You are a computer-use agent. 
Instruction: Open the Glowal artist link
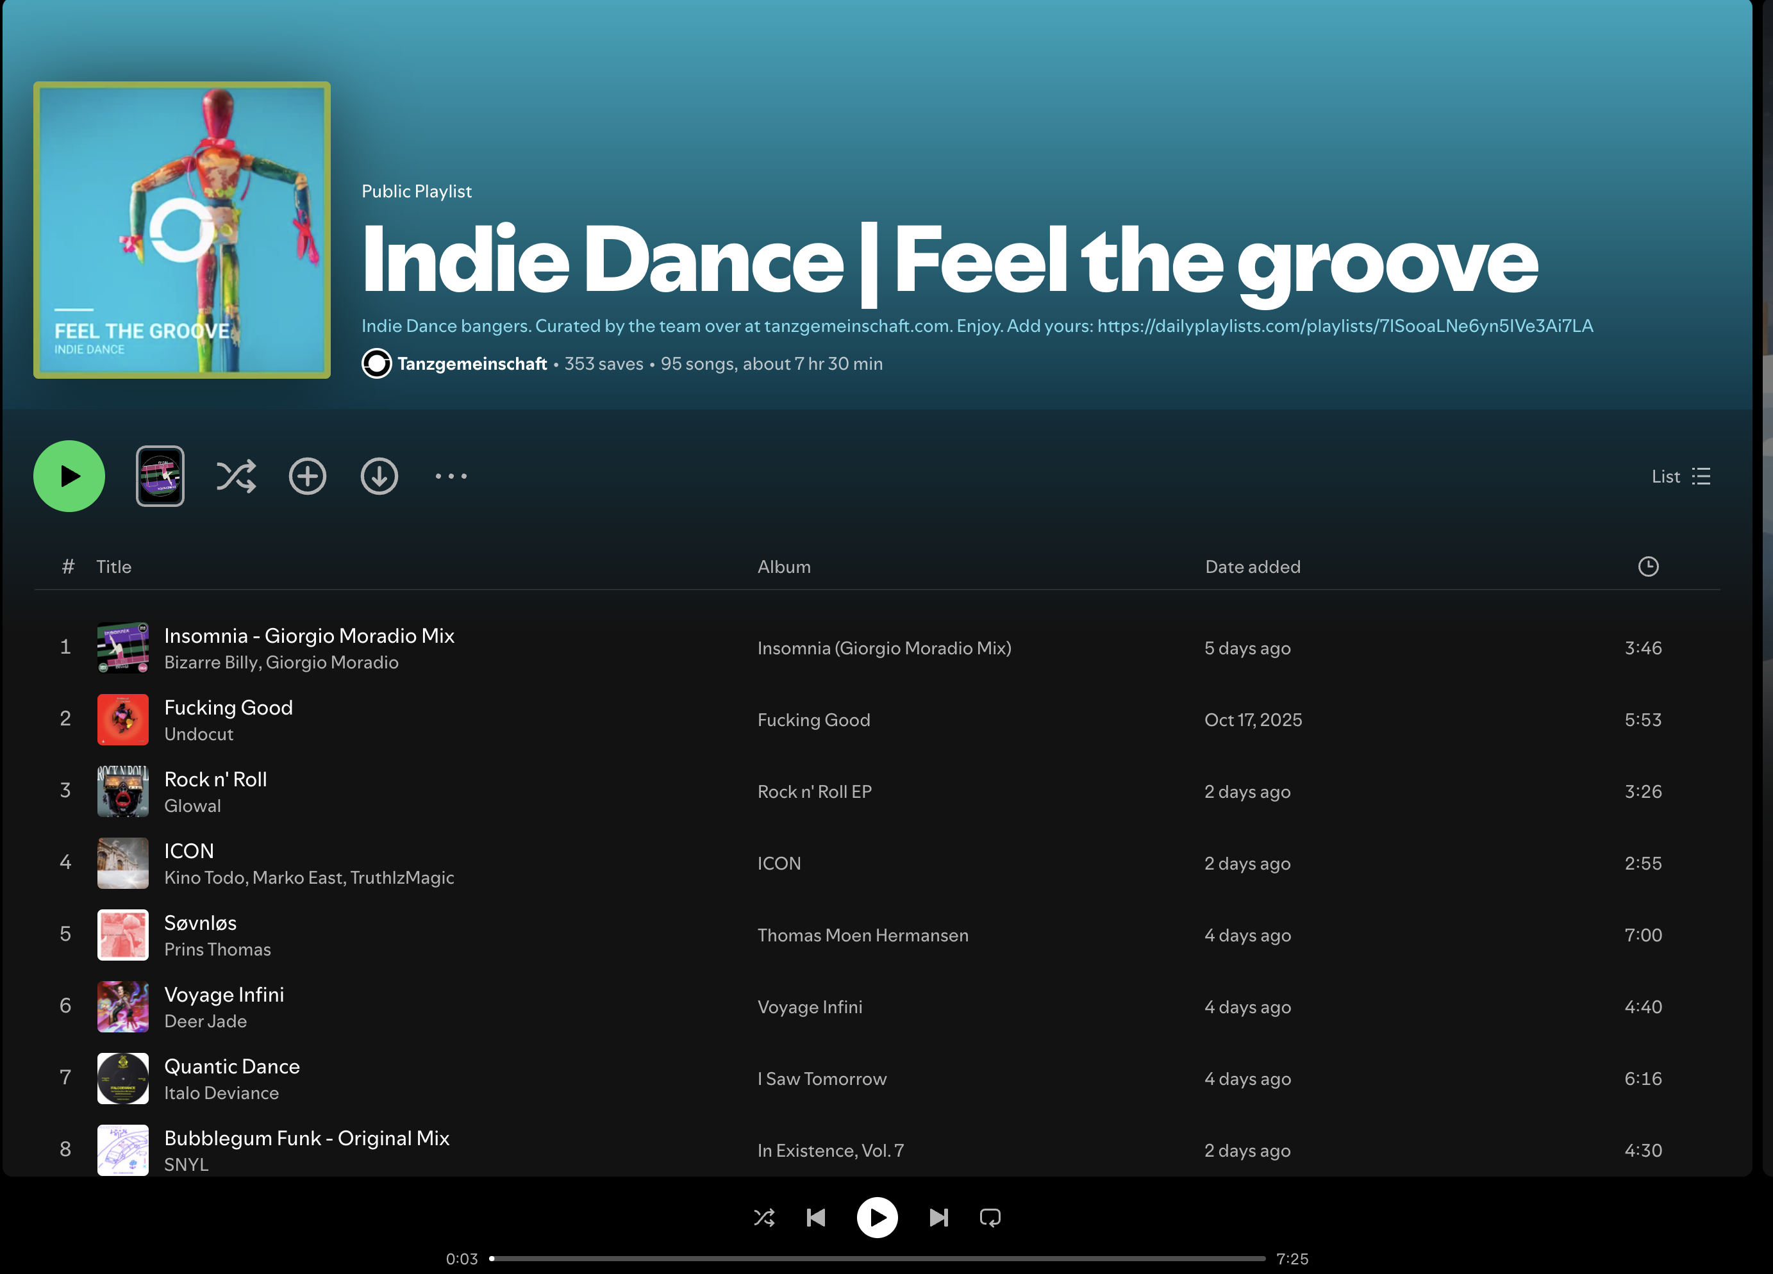pos(192,806)
